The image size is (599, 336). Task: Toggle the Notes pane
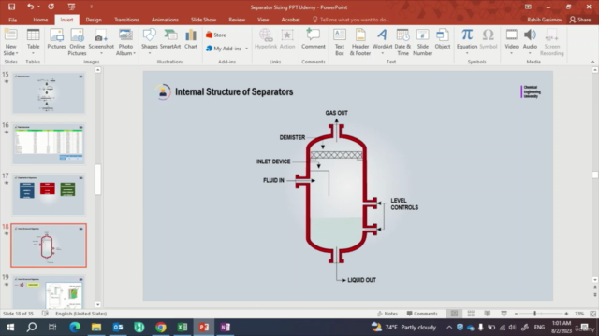(x=387, y=314)
